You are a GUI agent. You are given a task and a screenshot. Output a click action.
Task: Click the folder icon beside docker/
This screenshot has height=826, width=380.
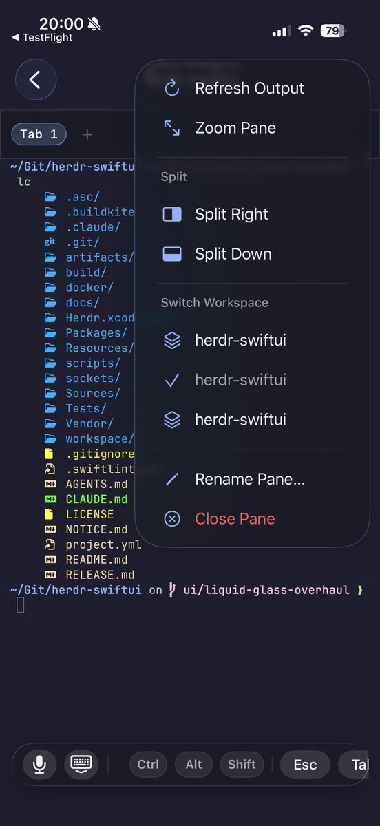click(50, 288)
